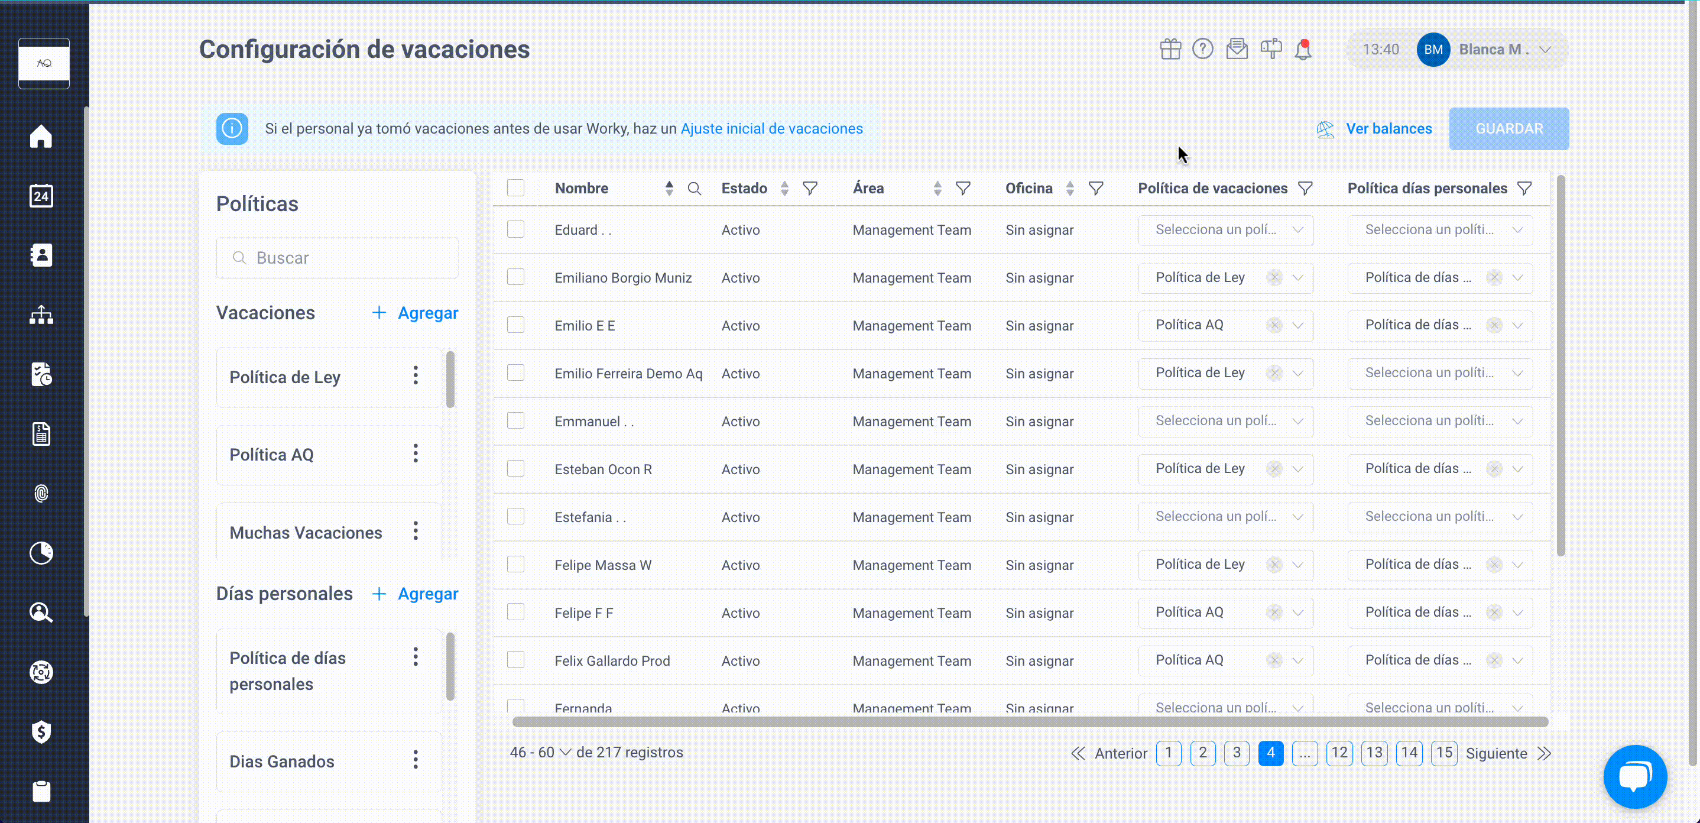Open the calendar icon labeled 24

tap(41, 196)
